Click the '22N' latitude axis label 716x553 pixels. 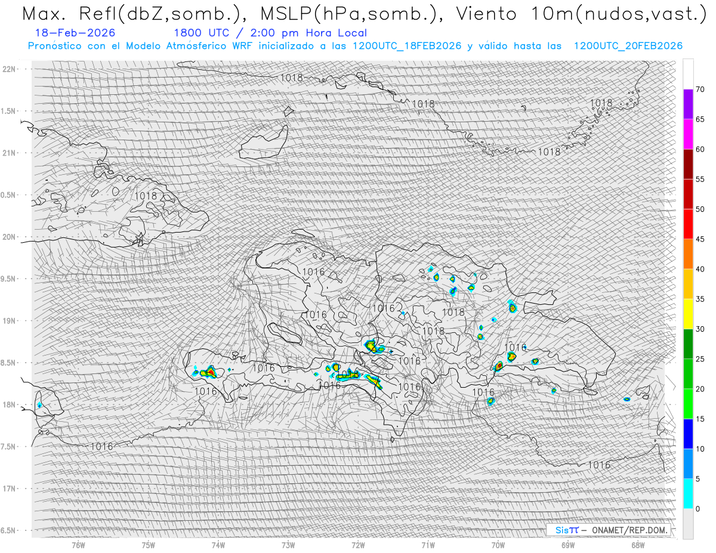(x=10, y=69)
